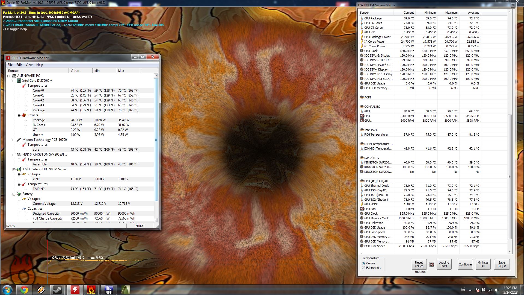Click the GPU Fan sensor icon in HWiNFO64

(362, 209)
